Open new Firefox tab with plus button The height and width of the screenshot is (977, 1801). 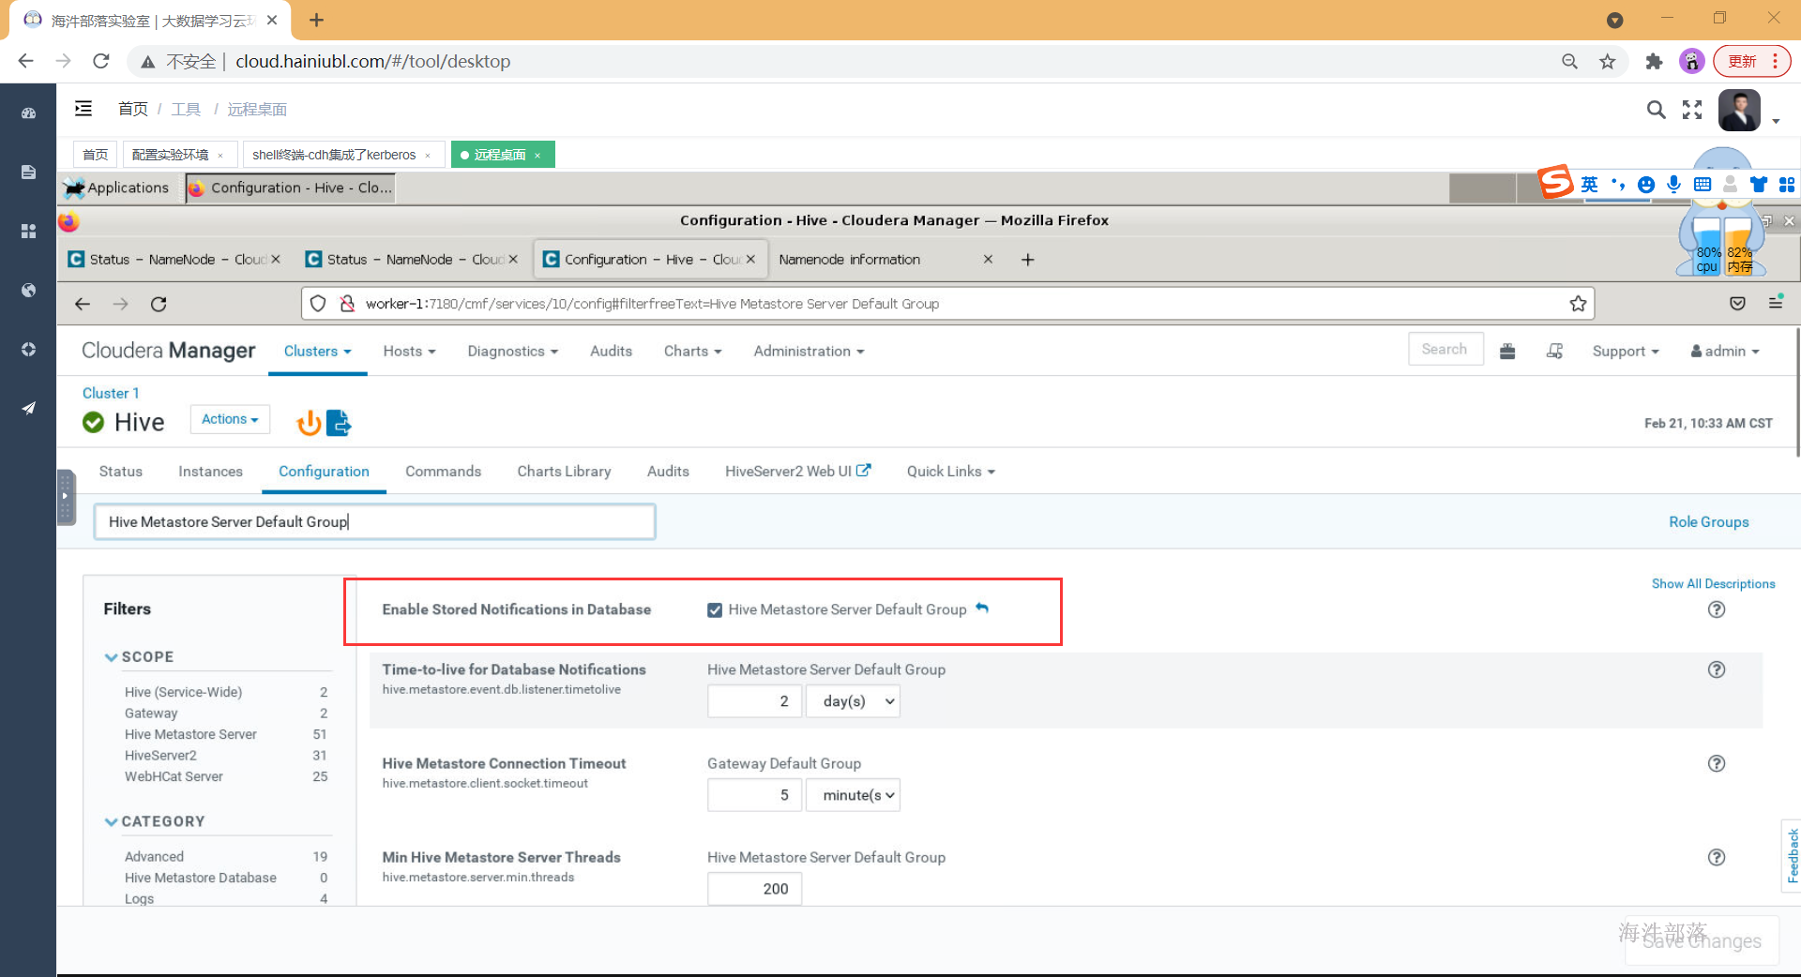click(x=1028, y=260)
